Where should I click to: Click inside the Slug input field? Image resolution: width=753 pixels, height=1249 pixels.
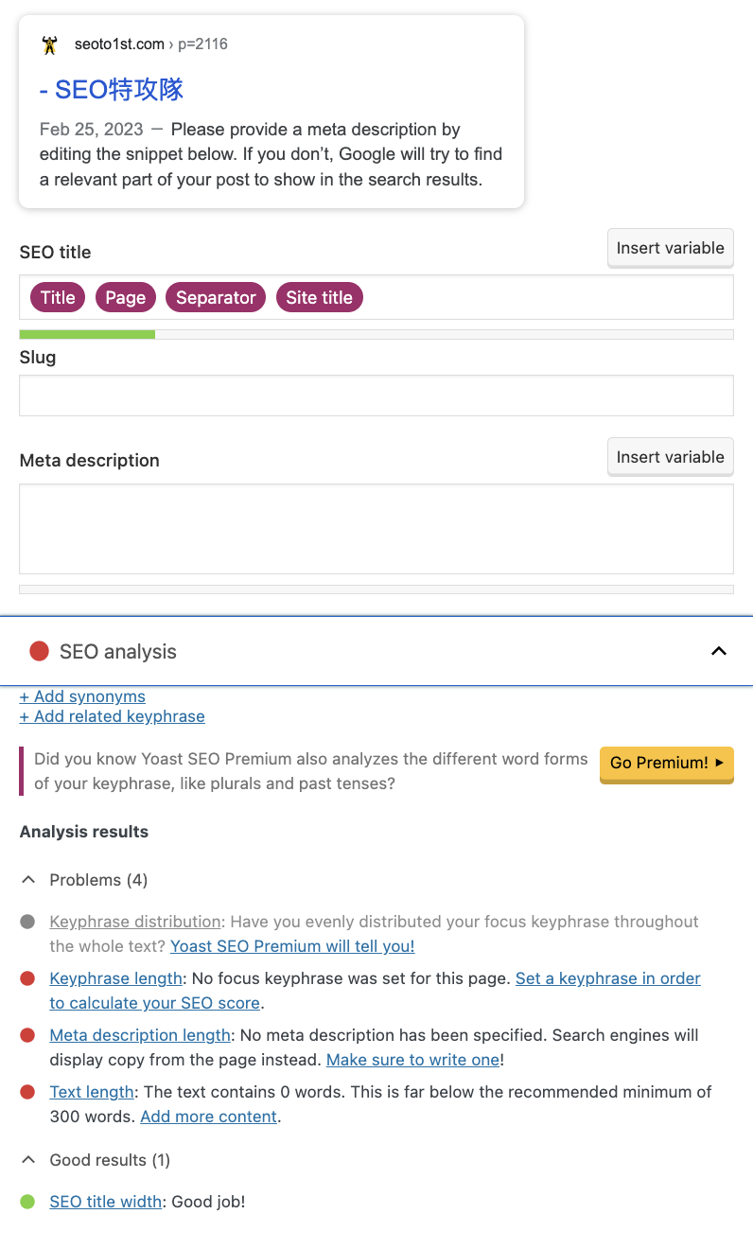tap(376, 396)
